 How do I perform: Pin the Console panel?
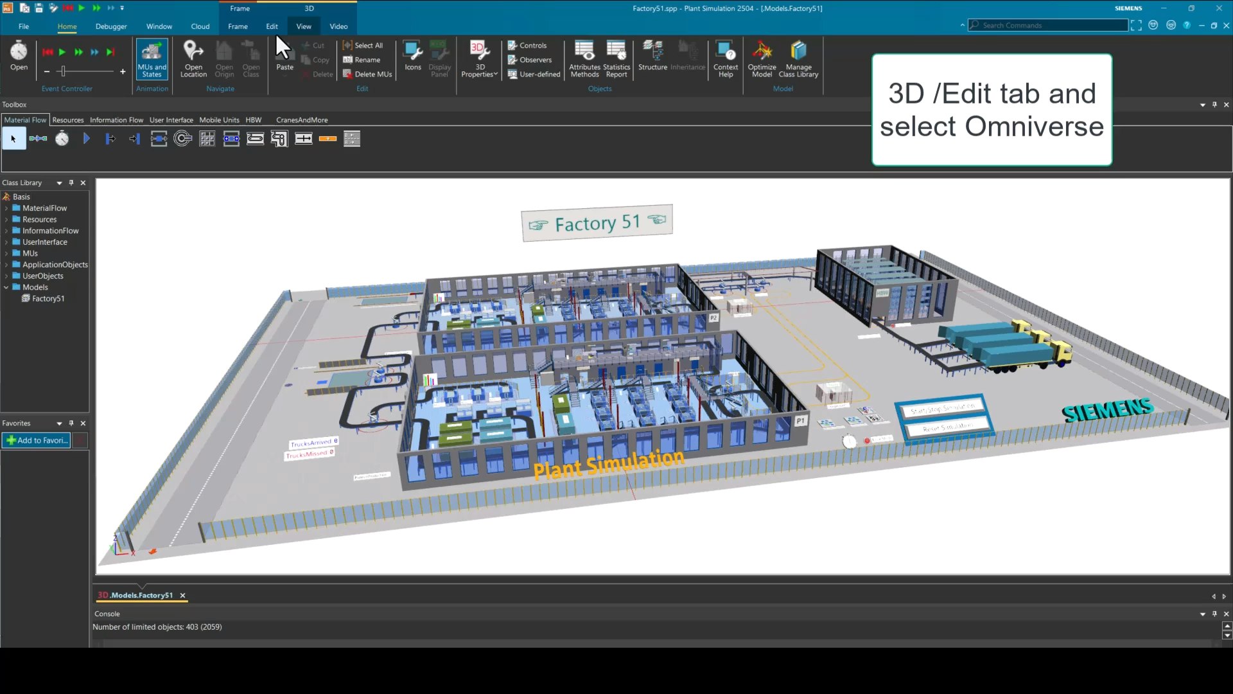coord(1214,614)
